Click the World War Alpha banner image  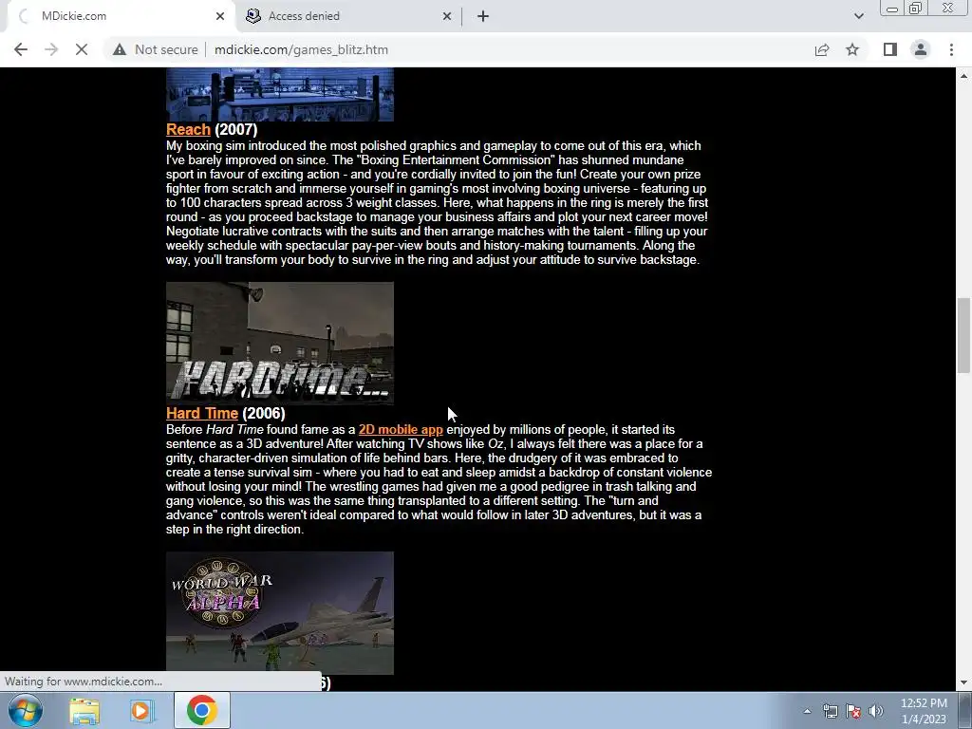click(x=280, y=613)
